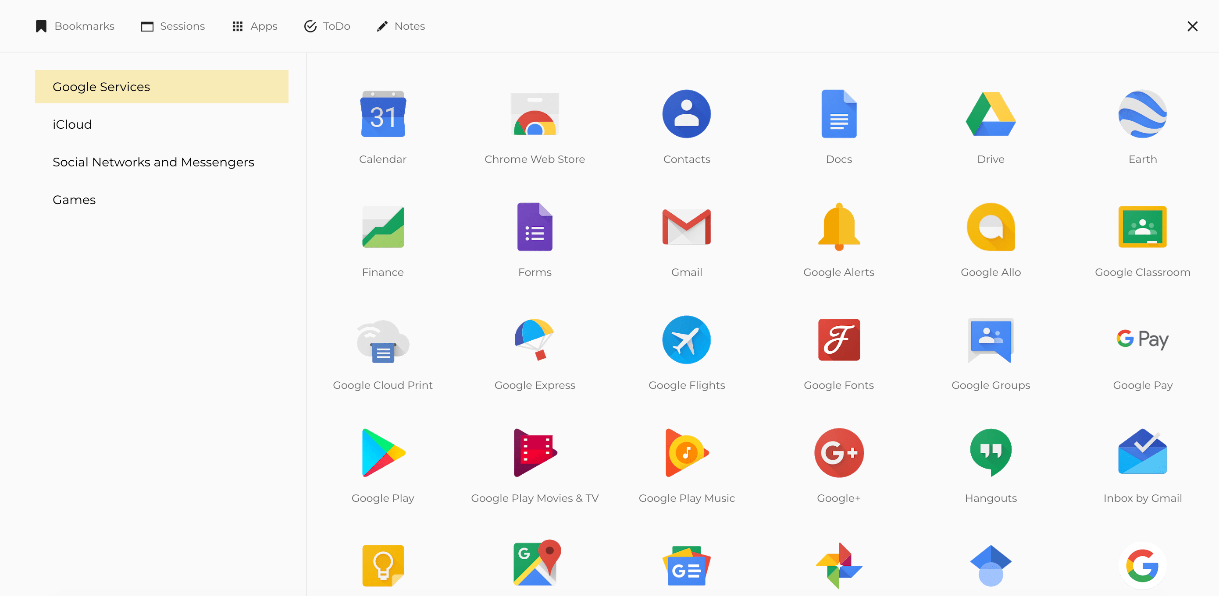Click the Gmail envelope icon
The image size is (1219, 596).
tap(686, 227)
